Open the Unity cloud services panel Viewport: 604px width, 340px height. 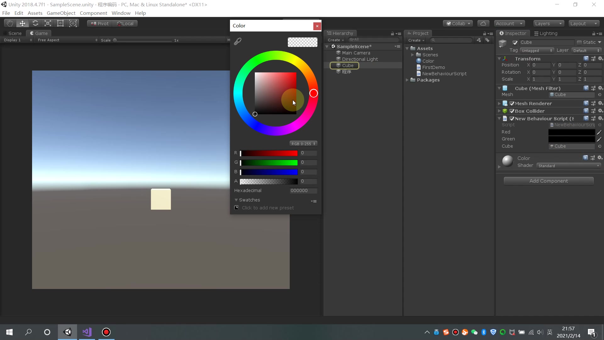(x=483, y=23)
